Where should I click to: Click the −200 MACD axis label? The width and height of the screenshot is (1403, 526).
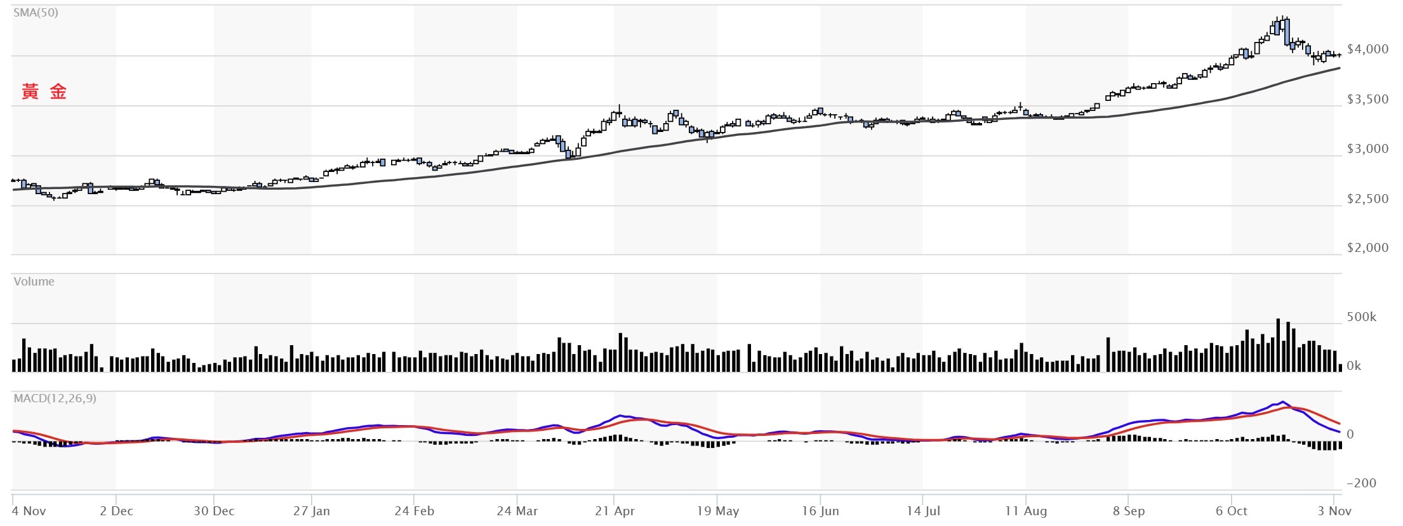click(x=1361, y=483)
